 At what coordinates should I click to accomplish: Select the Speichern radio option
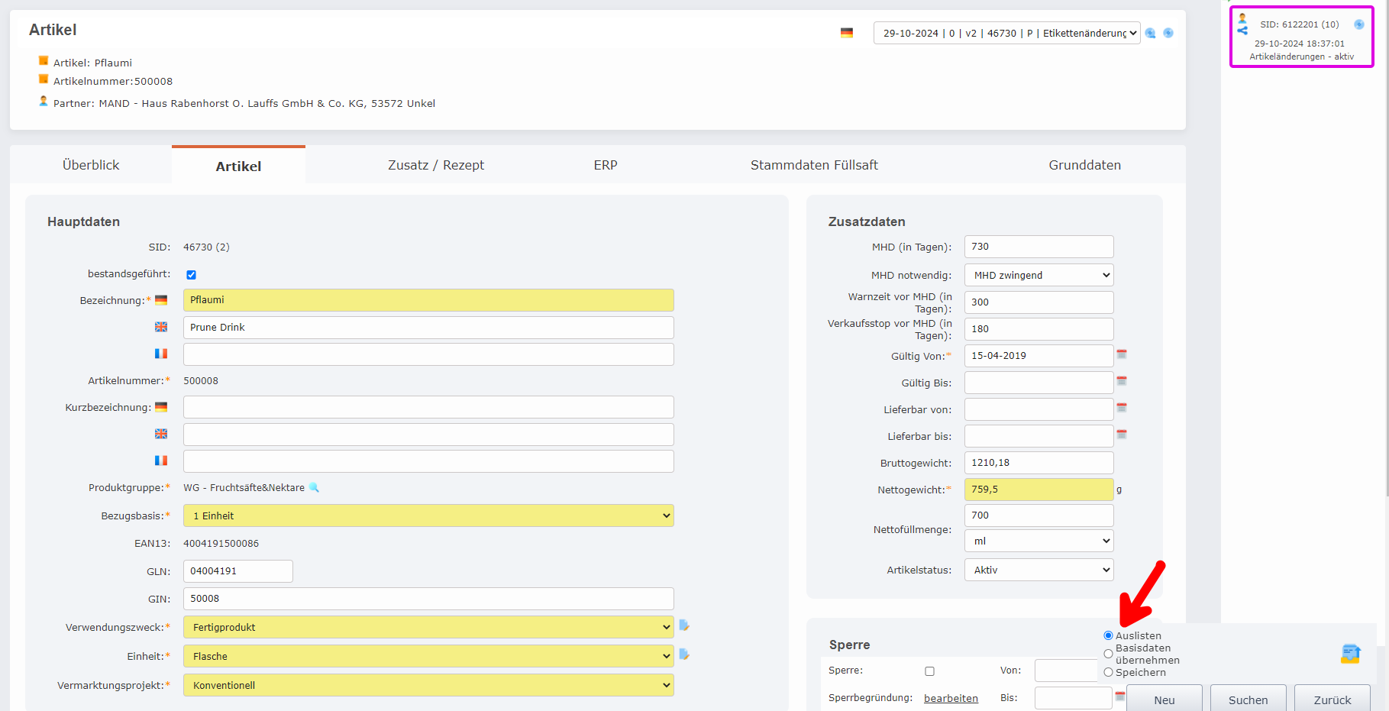pos(1108,673)
